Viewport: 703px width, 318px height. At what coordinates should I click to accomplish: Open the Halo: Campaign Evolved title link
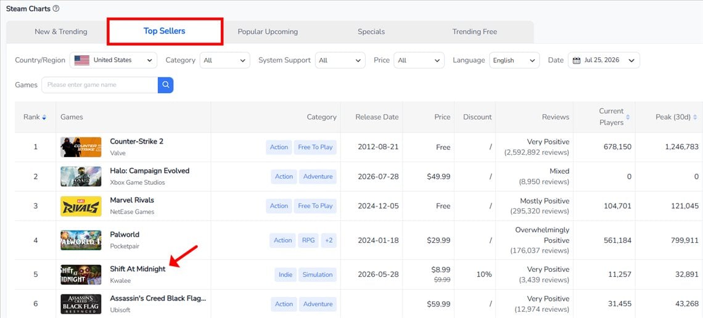[x=150, y=171]
